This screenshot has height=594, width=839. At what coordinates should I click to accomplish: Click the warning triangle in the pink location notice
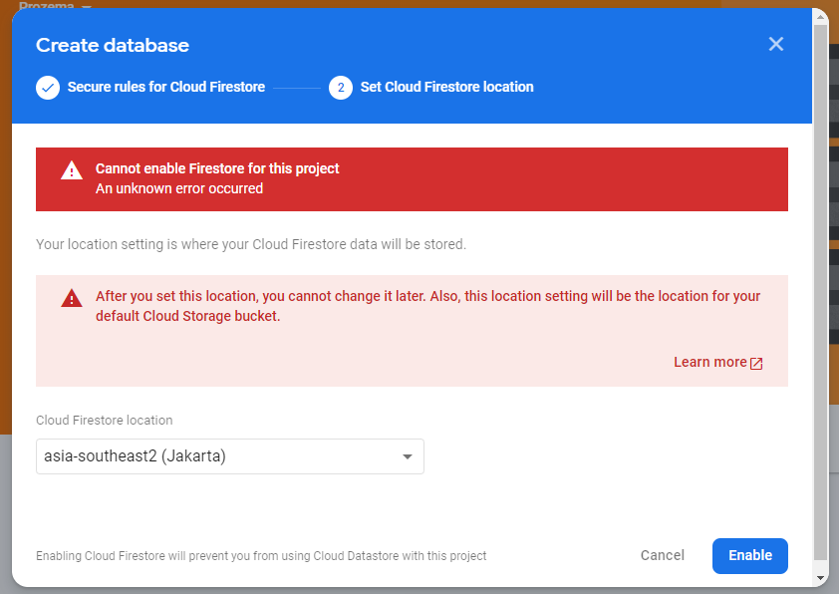click(71, 297)
